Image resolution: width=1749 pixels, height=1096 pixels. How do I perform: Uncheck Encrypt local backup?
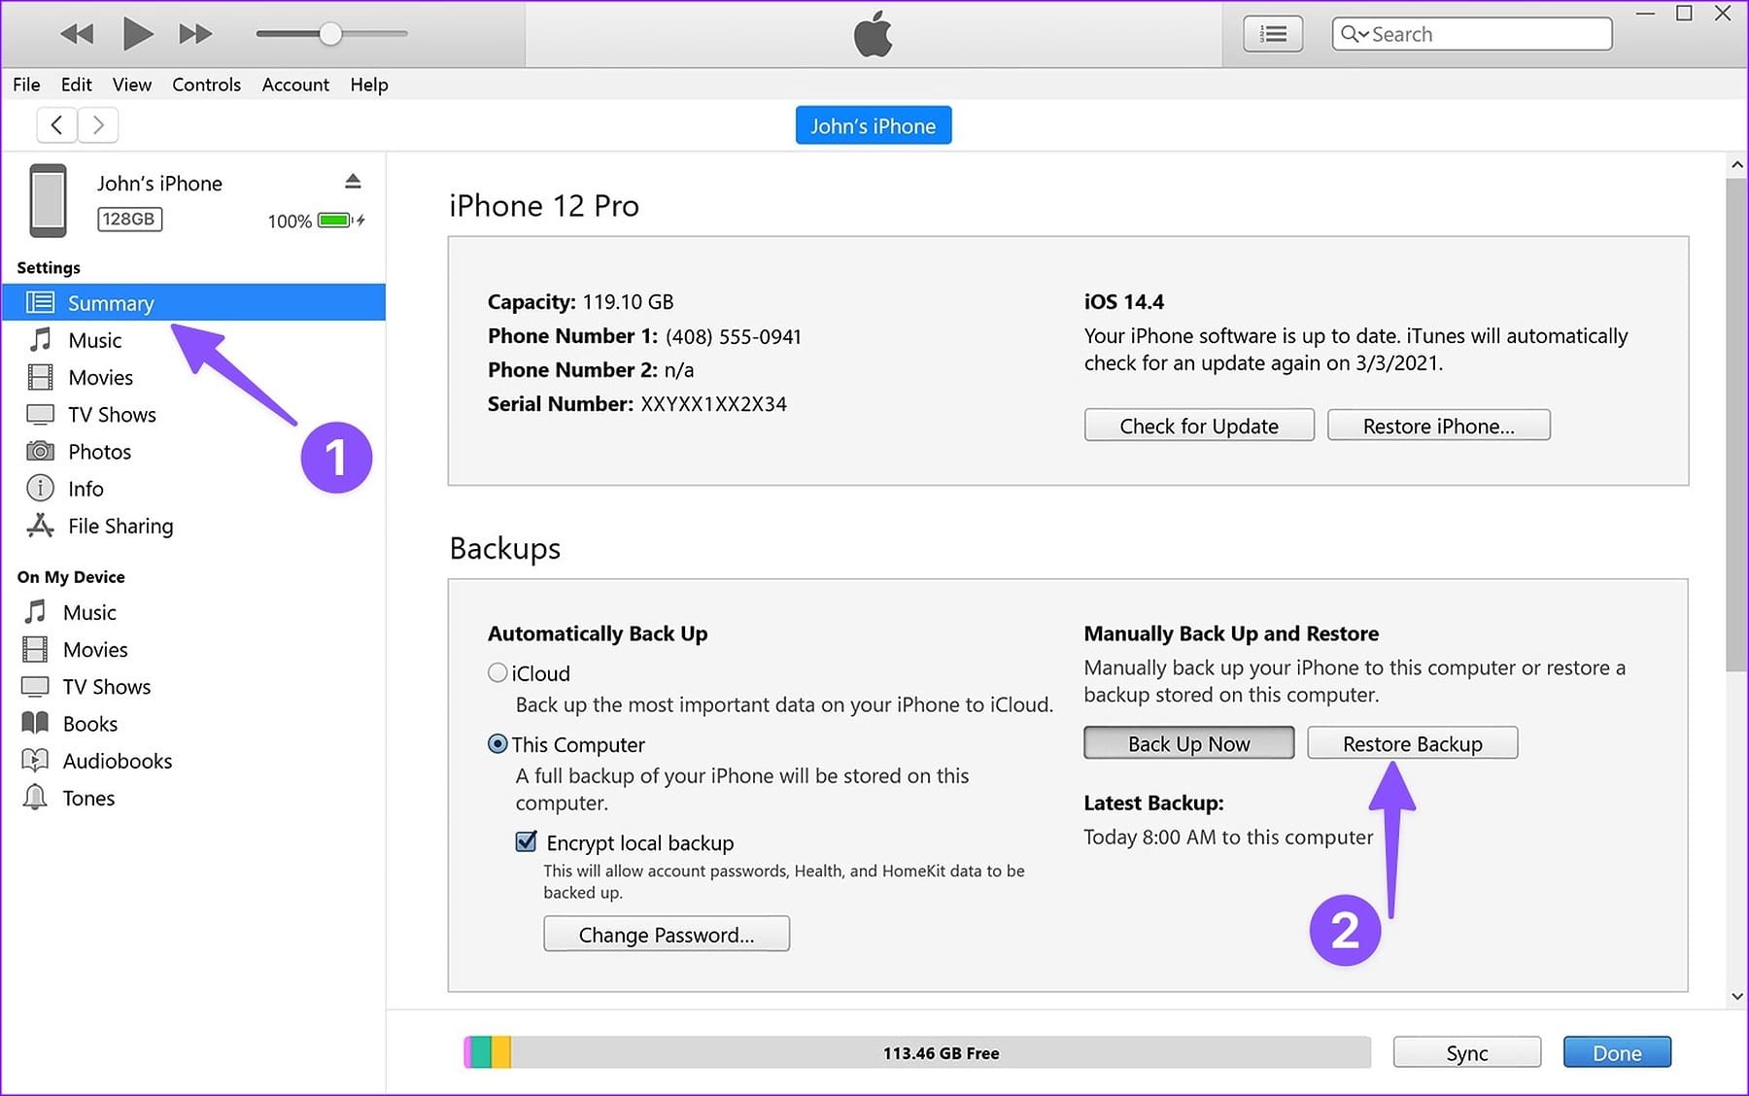tap(526, 841)
